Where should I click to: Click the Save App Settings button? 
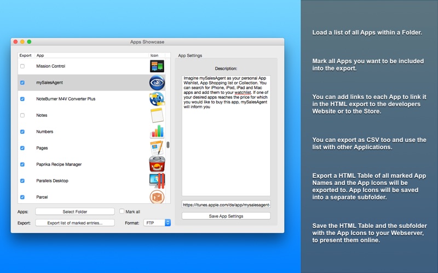point(226,216)
